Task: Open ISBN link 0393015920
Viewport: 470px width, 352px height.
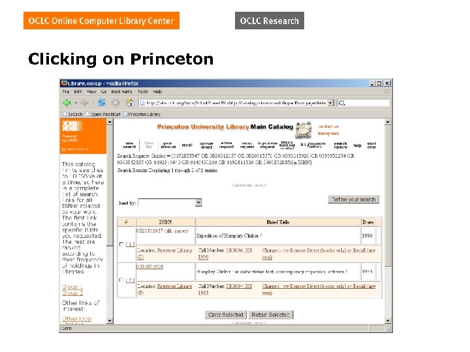Action: click(150, 267)
